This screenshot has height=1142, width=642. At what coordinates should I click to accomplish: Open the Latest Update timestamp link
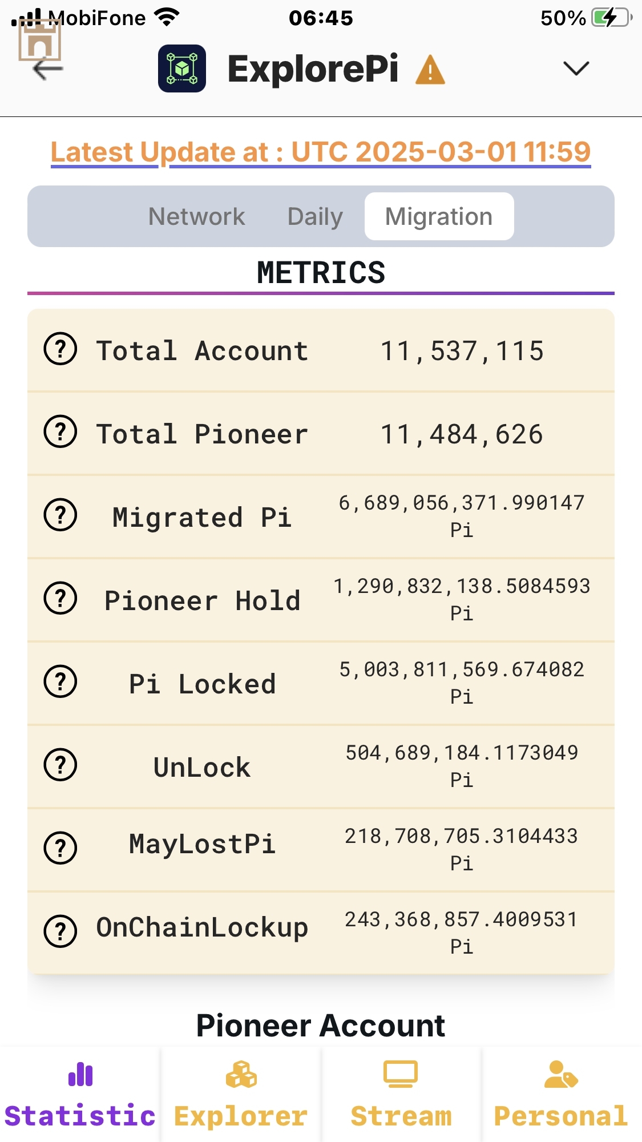321,152
